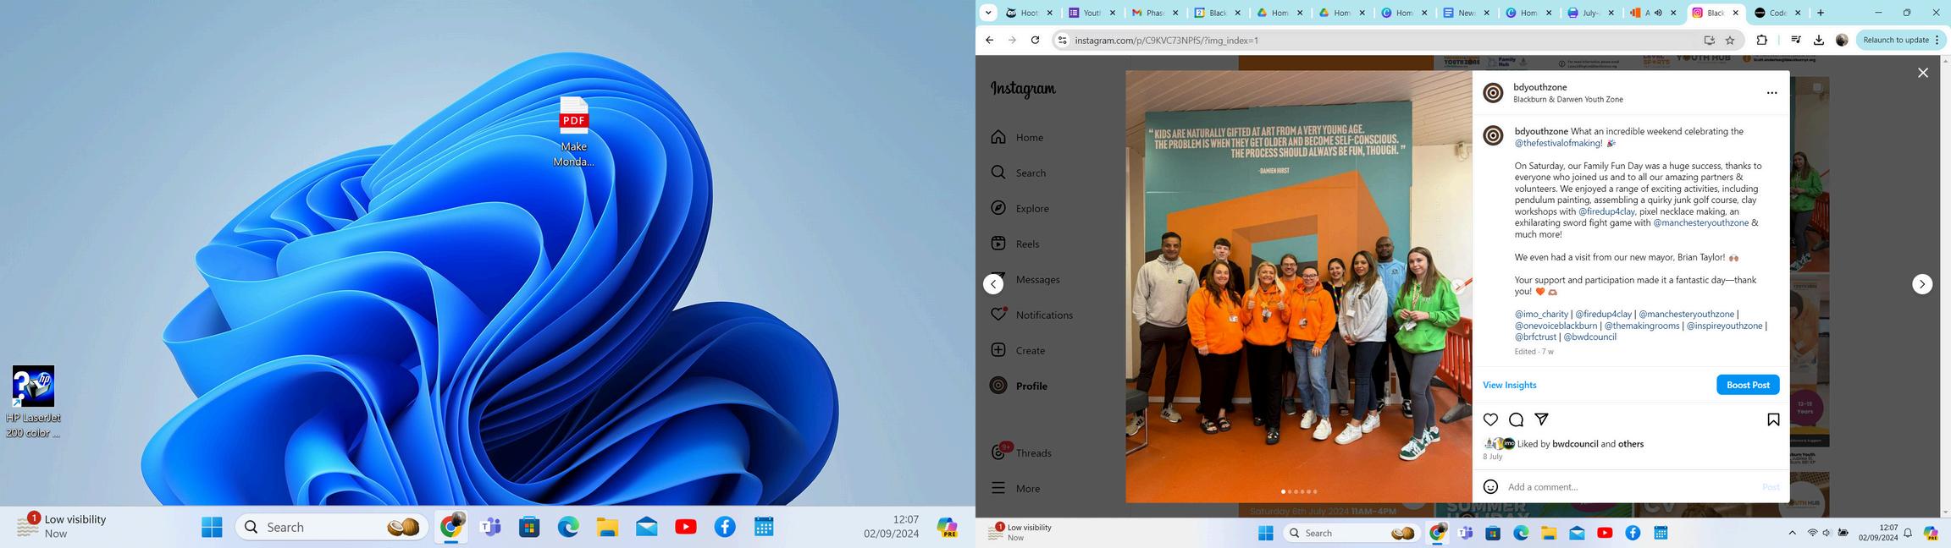
Task: Close the Hoot tab
Action: pos(1050,13)
